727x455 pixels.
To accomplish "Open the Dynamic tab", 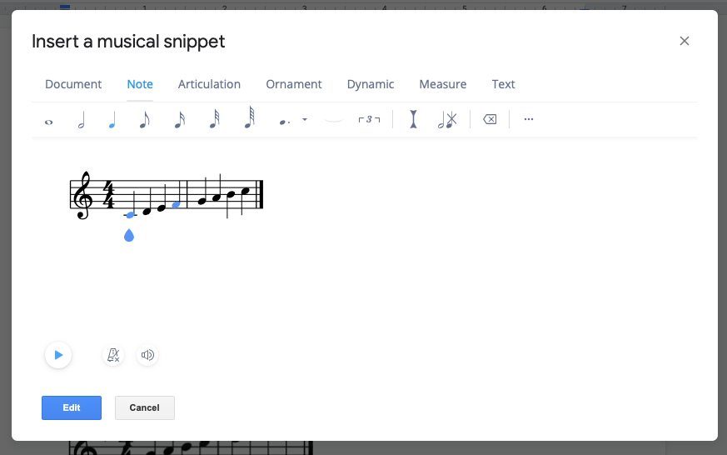I will pos(371,84).
